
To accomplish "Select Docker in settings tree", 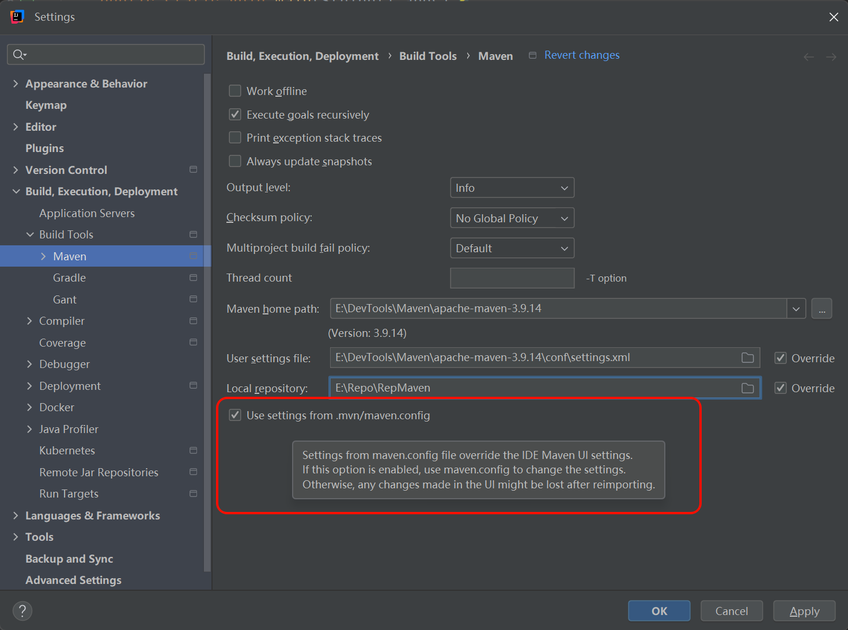I will pyautogui.click(x=56, y=407).
